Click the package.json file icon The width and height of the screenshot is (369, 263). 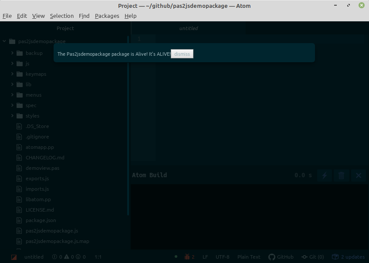click(x=19, y=220)
